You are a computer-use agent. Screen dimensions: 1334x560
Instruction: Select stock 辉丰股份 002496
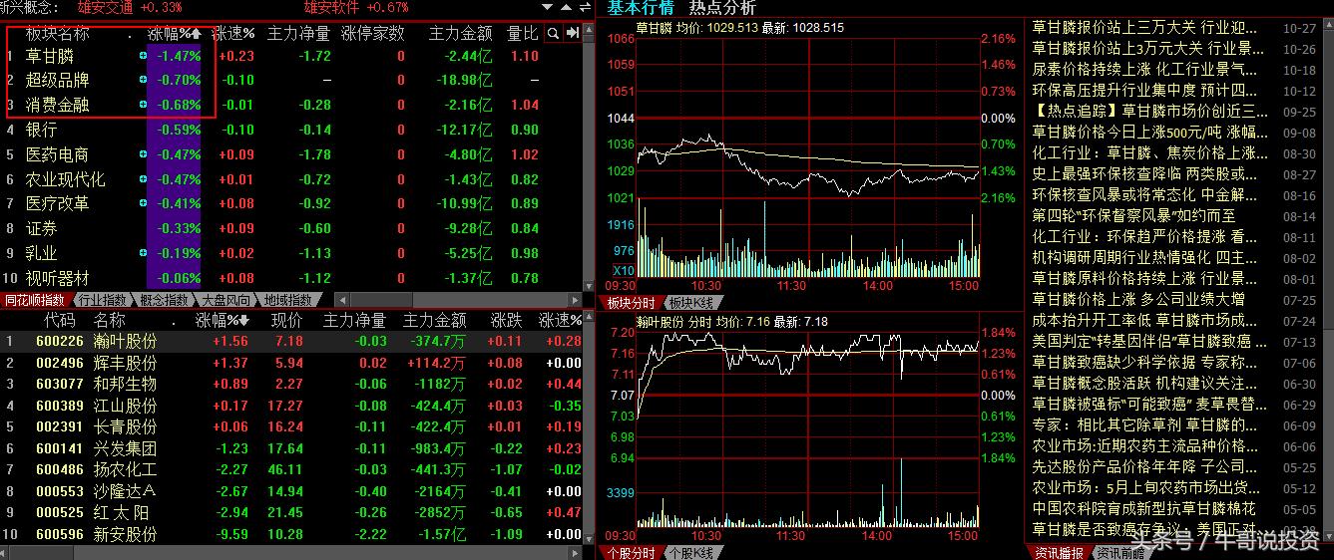pyautogui.click(x=291, y=363)
